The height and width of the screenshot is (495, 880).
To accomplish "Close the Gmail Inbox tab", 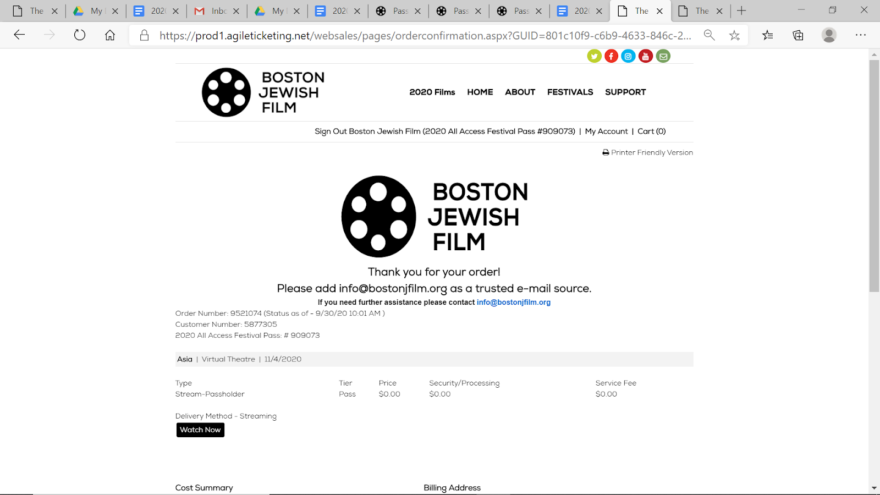I will (x=236, y=11).
